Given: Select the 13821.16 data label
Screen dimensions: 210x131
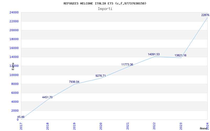Looking at the screenshot, I should tap(180, 55).
